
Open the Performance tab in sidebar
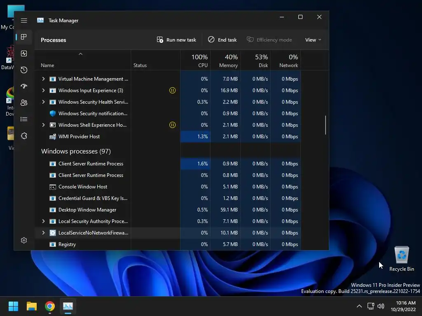coord(23,53)
